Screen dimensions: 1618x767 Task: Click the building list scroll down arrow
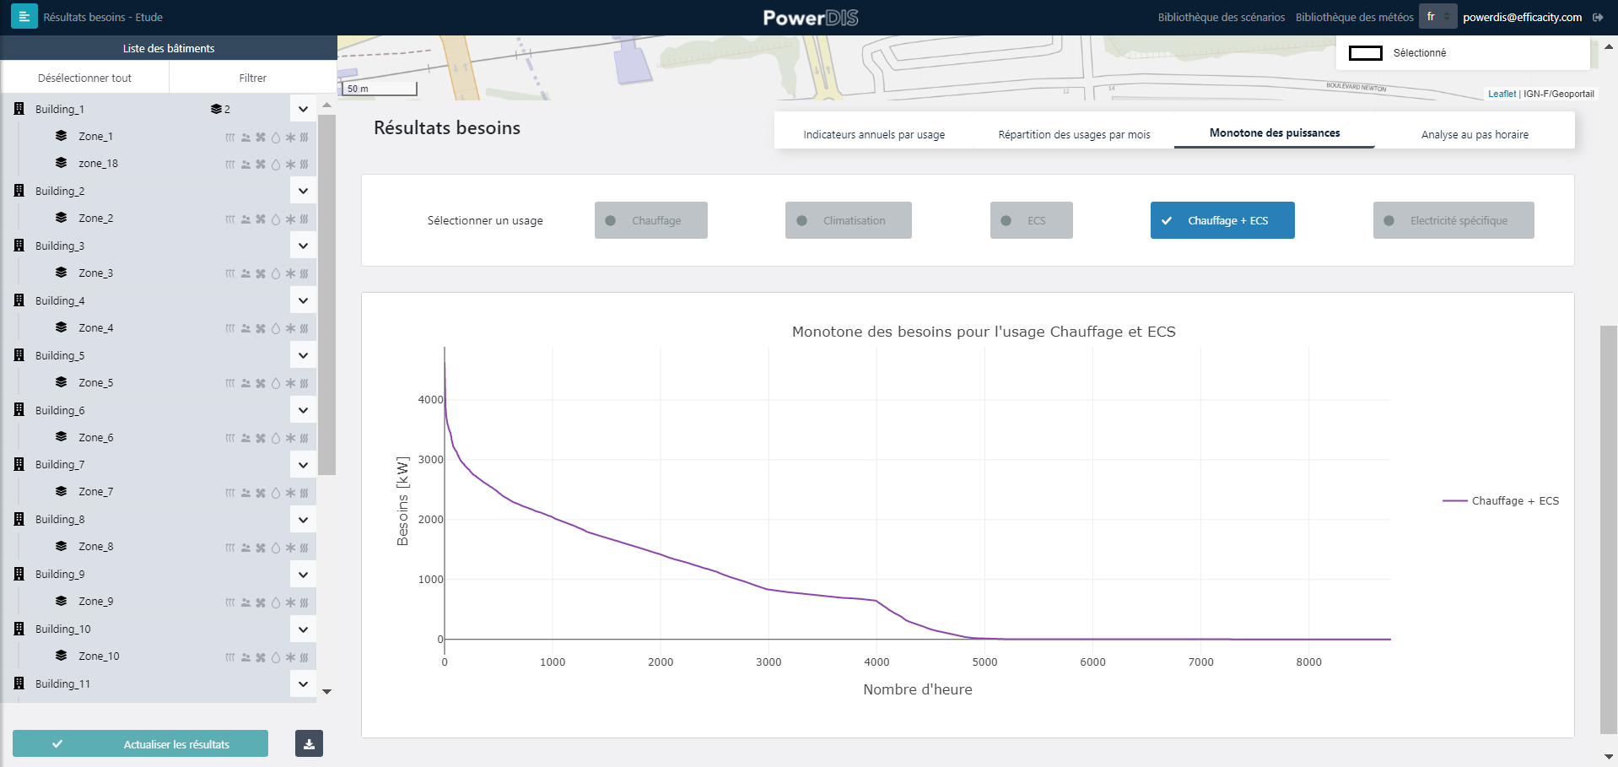pos(327,692)
